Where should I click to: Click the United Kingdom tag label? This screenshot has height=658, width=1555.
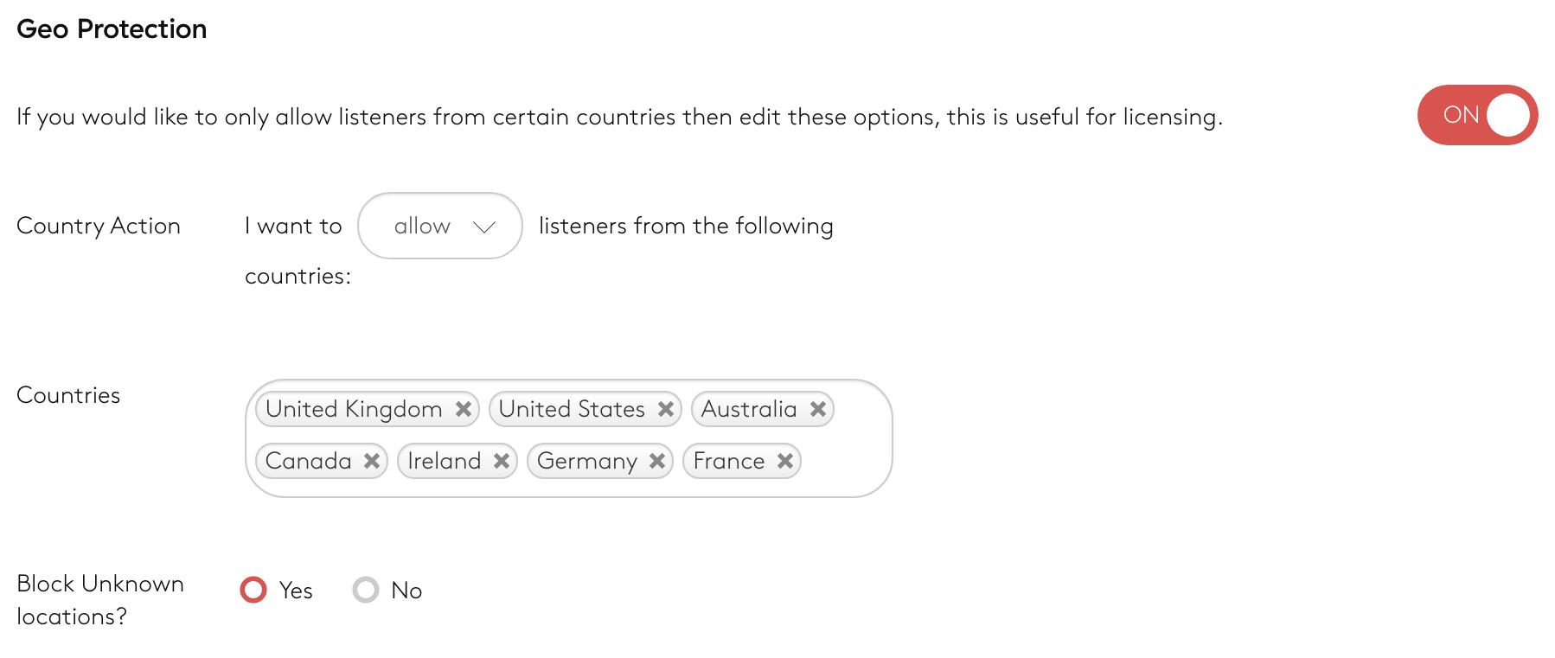[354, 409]
